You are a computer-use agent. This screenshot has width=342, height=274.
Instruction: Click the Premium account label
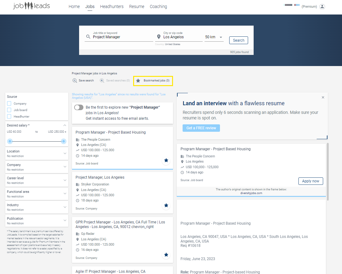[309, 6]
